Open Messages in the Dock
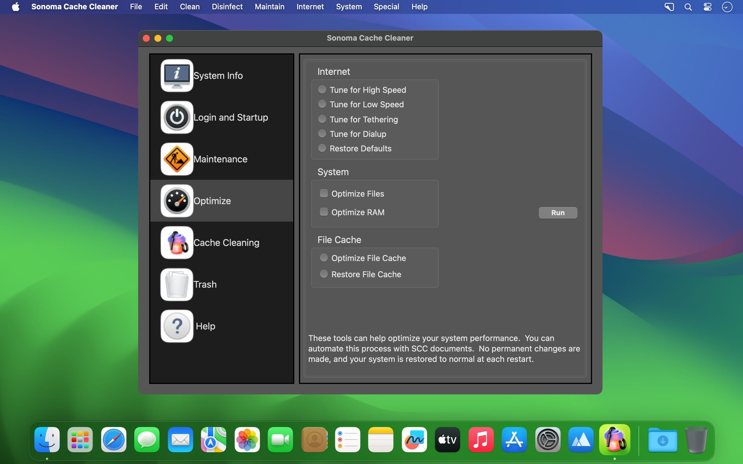 pyautogui.click(x=147, y=439)
